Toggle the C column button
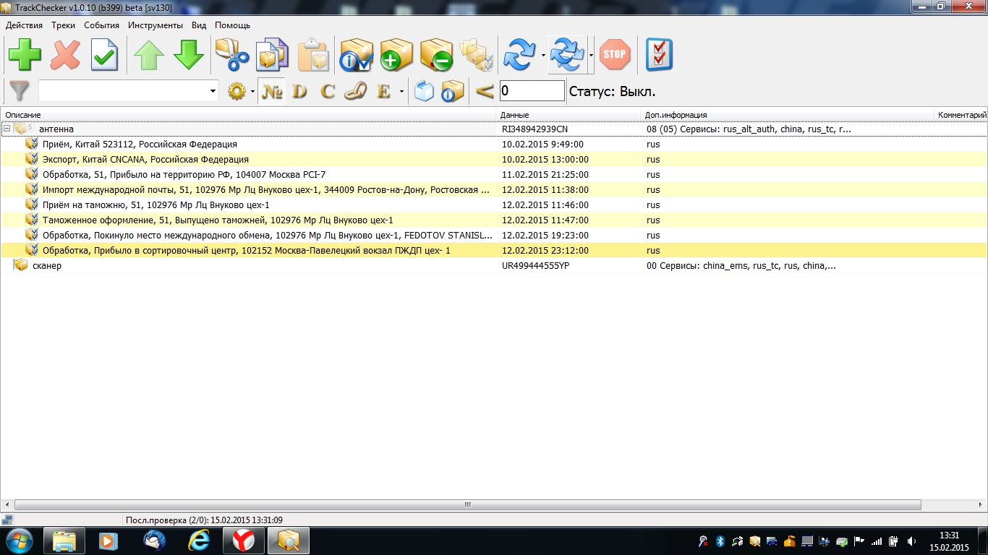This screenshot has width=988, height=555. tap(328, 91)
